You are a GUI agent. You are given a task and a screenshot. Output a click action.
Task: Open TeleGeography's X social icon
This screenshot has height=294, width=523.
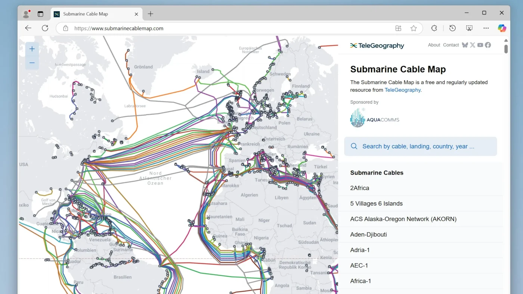(473, 45)
